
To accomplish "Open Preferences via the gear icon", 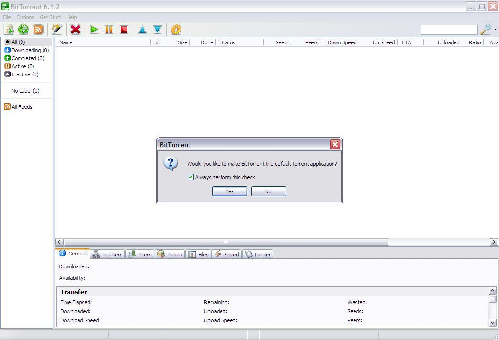I will click(x=176, y=30).
